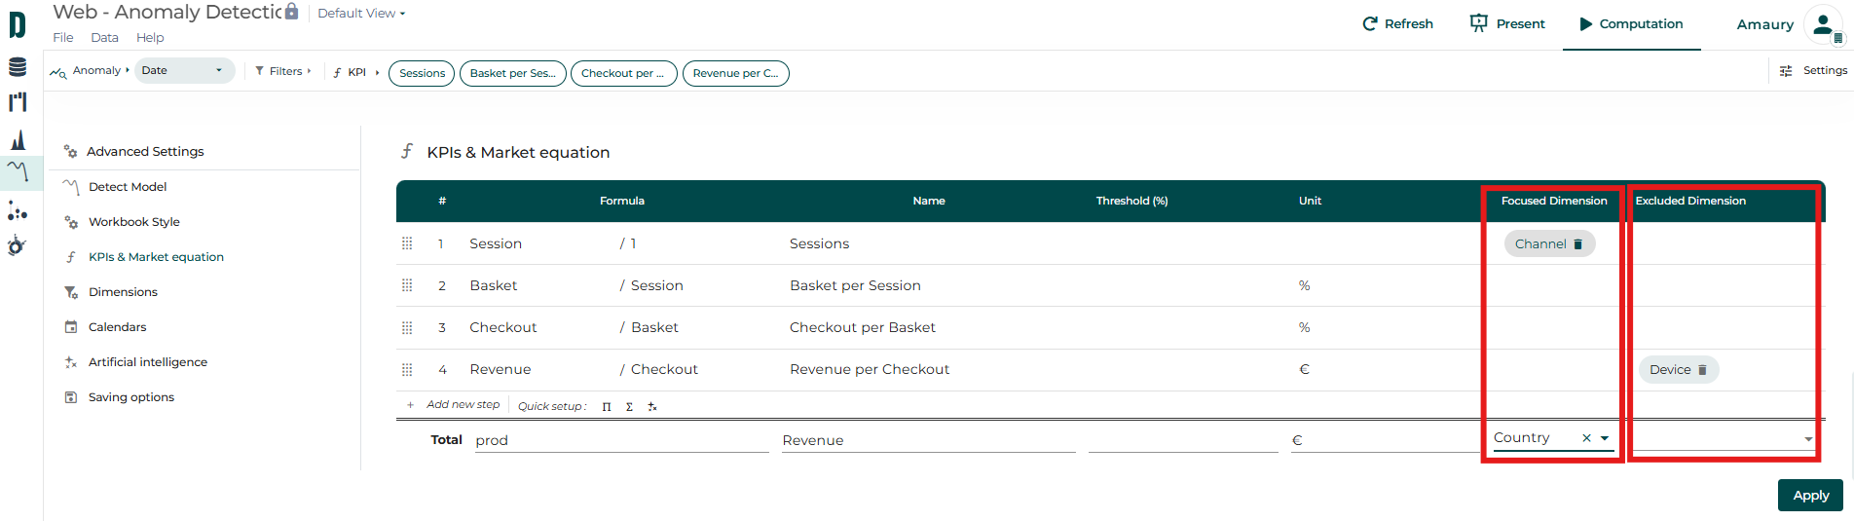The image size is (1854, 521).
Task: Remove the Channel focused dimension chip
Action: point(1578,244)
